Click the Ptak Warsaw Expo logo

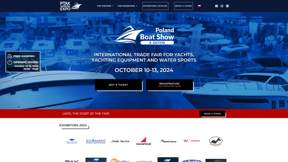click(x=71, y=6)
